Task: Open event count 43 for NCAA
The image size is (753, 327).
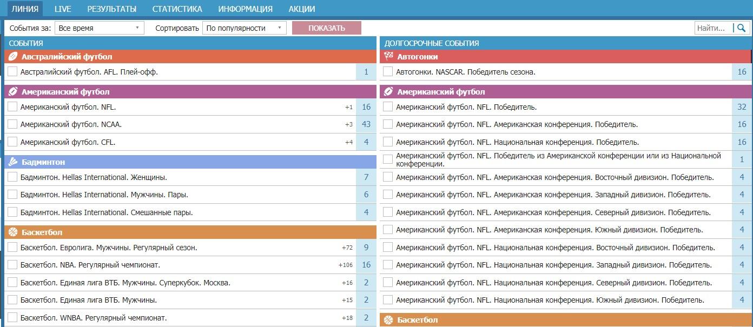Action: pyautogui.click(x=366, y=124)
